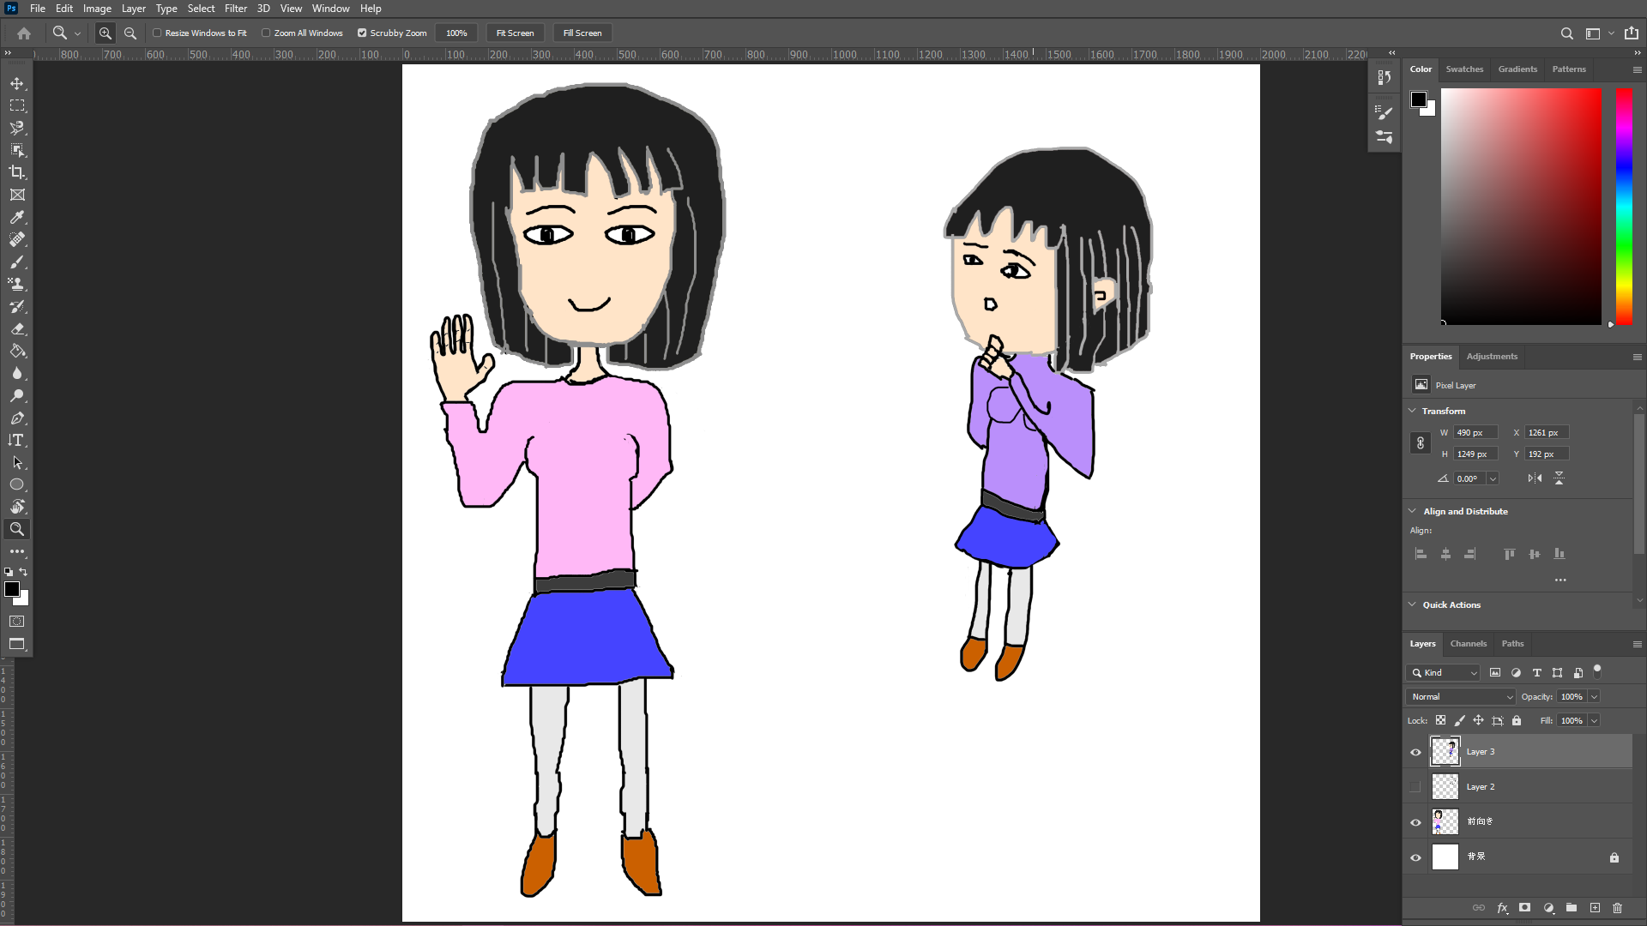The height and width of the screenshot is (926, 1647).
Task: Switch to the Swatches tab
Action: pyautogui.click(x=1464, y=69)
